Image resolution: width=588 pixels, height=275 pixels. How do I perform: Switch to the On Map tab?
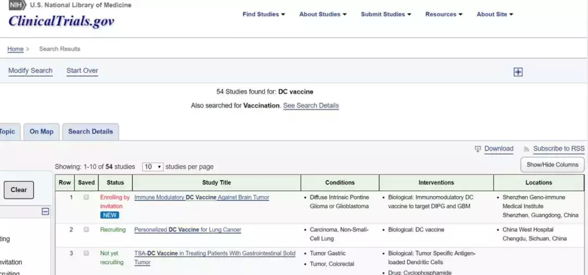coord(41,132)
